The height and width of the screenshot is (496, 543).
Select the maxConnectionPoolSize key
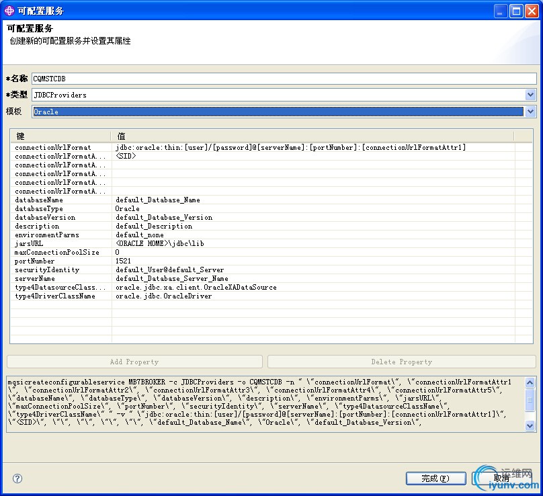[x=57, y=252]
